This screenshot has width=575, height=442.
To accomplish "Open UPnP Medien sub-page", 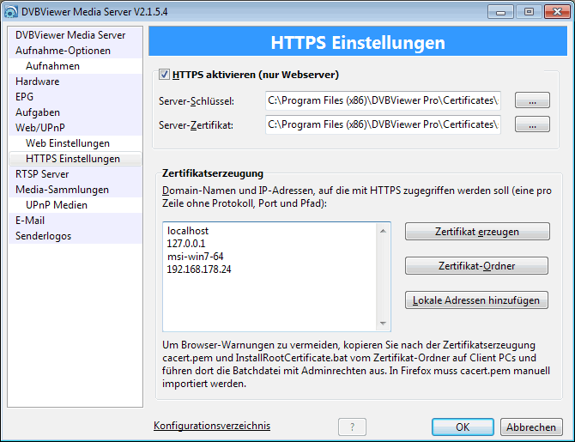I will [76, 205].
